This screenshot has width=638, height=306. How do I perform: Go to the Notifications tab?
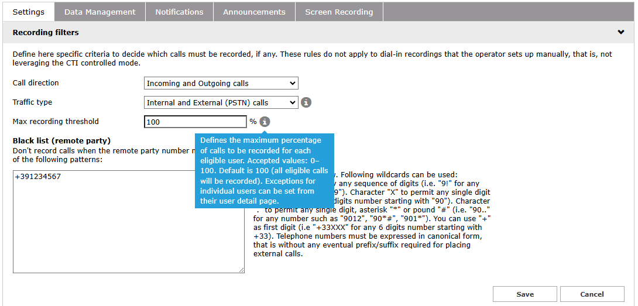(179, 12)
